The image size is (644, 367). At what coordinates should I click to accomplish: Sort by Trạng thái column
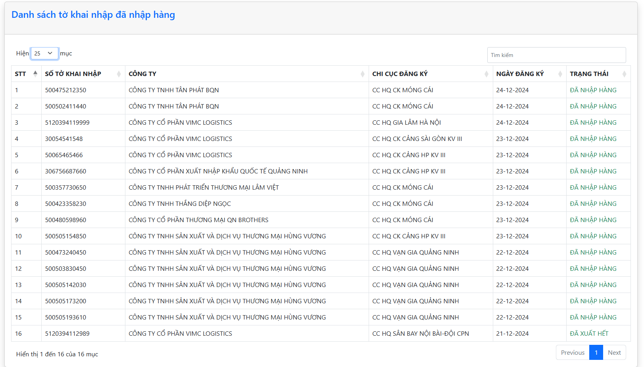tap(624, 74)
